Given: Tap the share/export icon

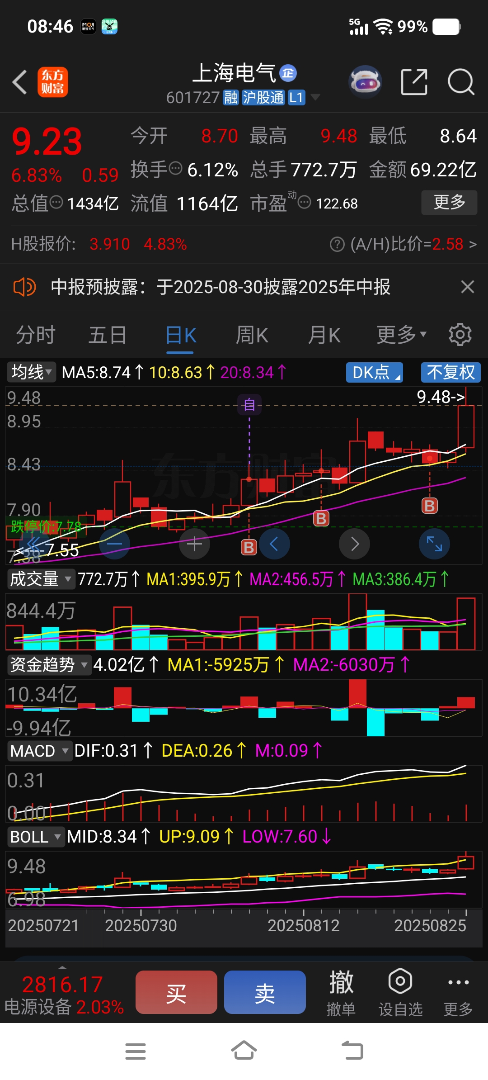Looking at the screenshot, I should click(x=414, y=82).
